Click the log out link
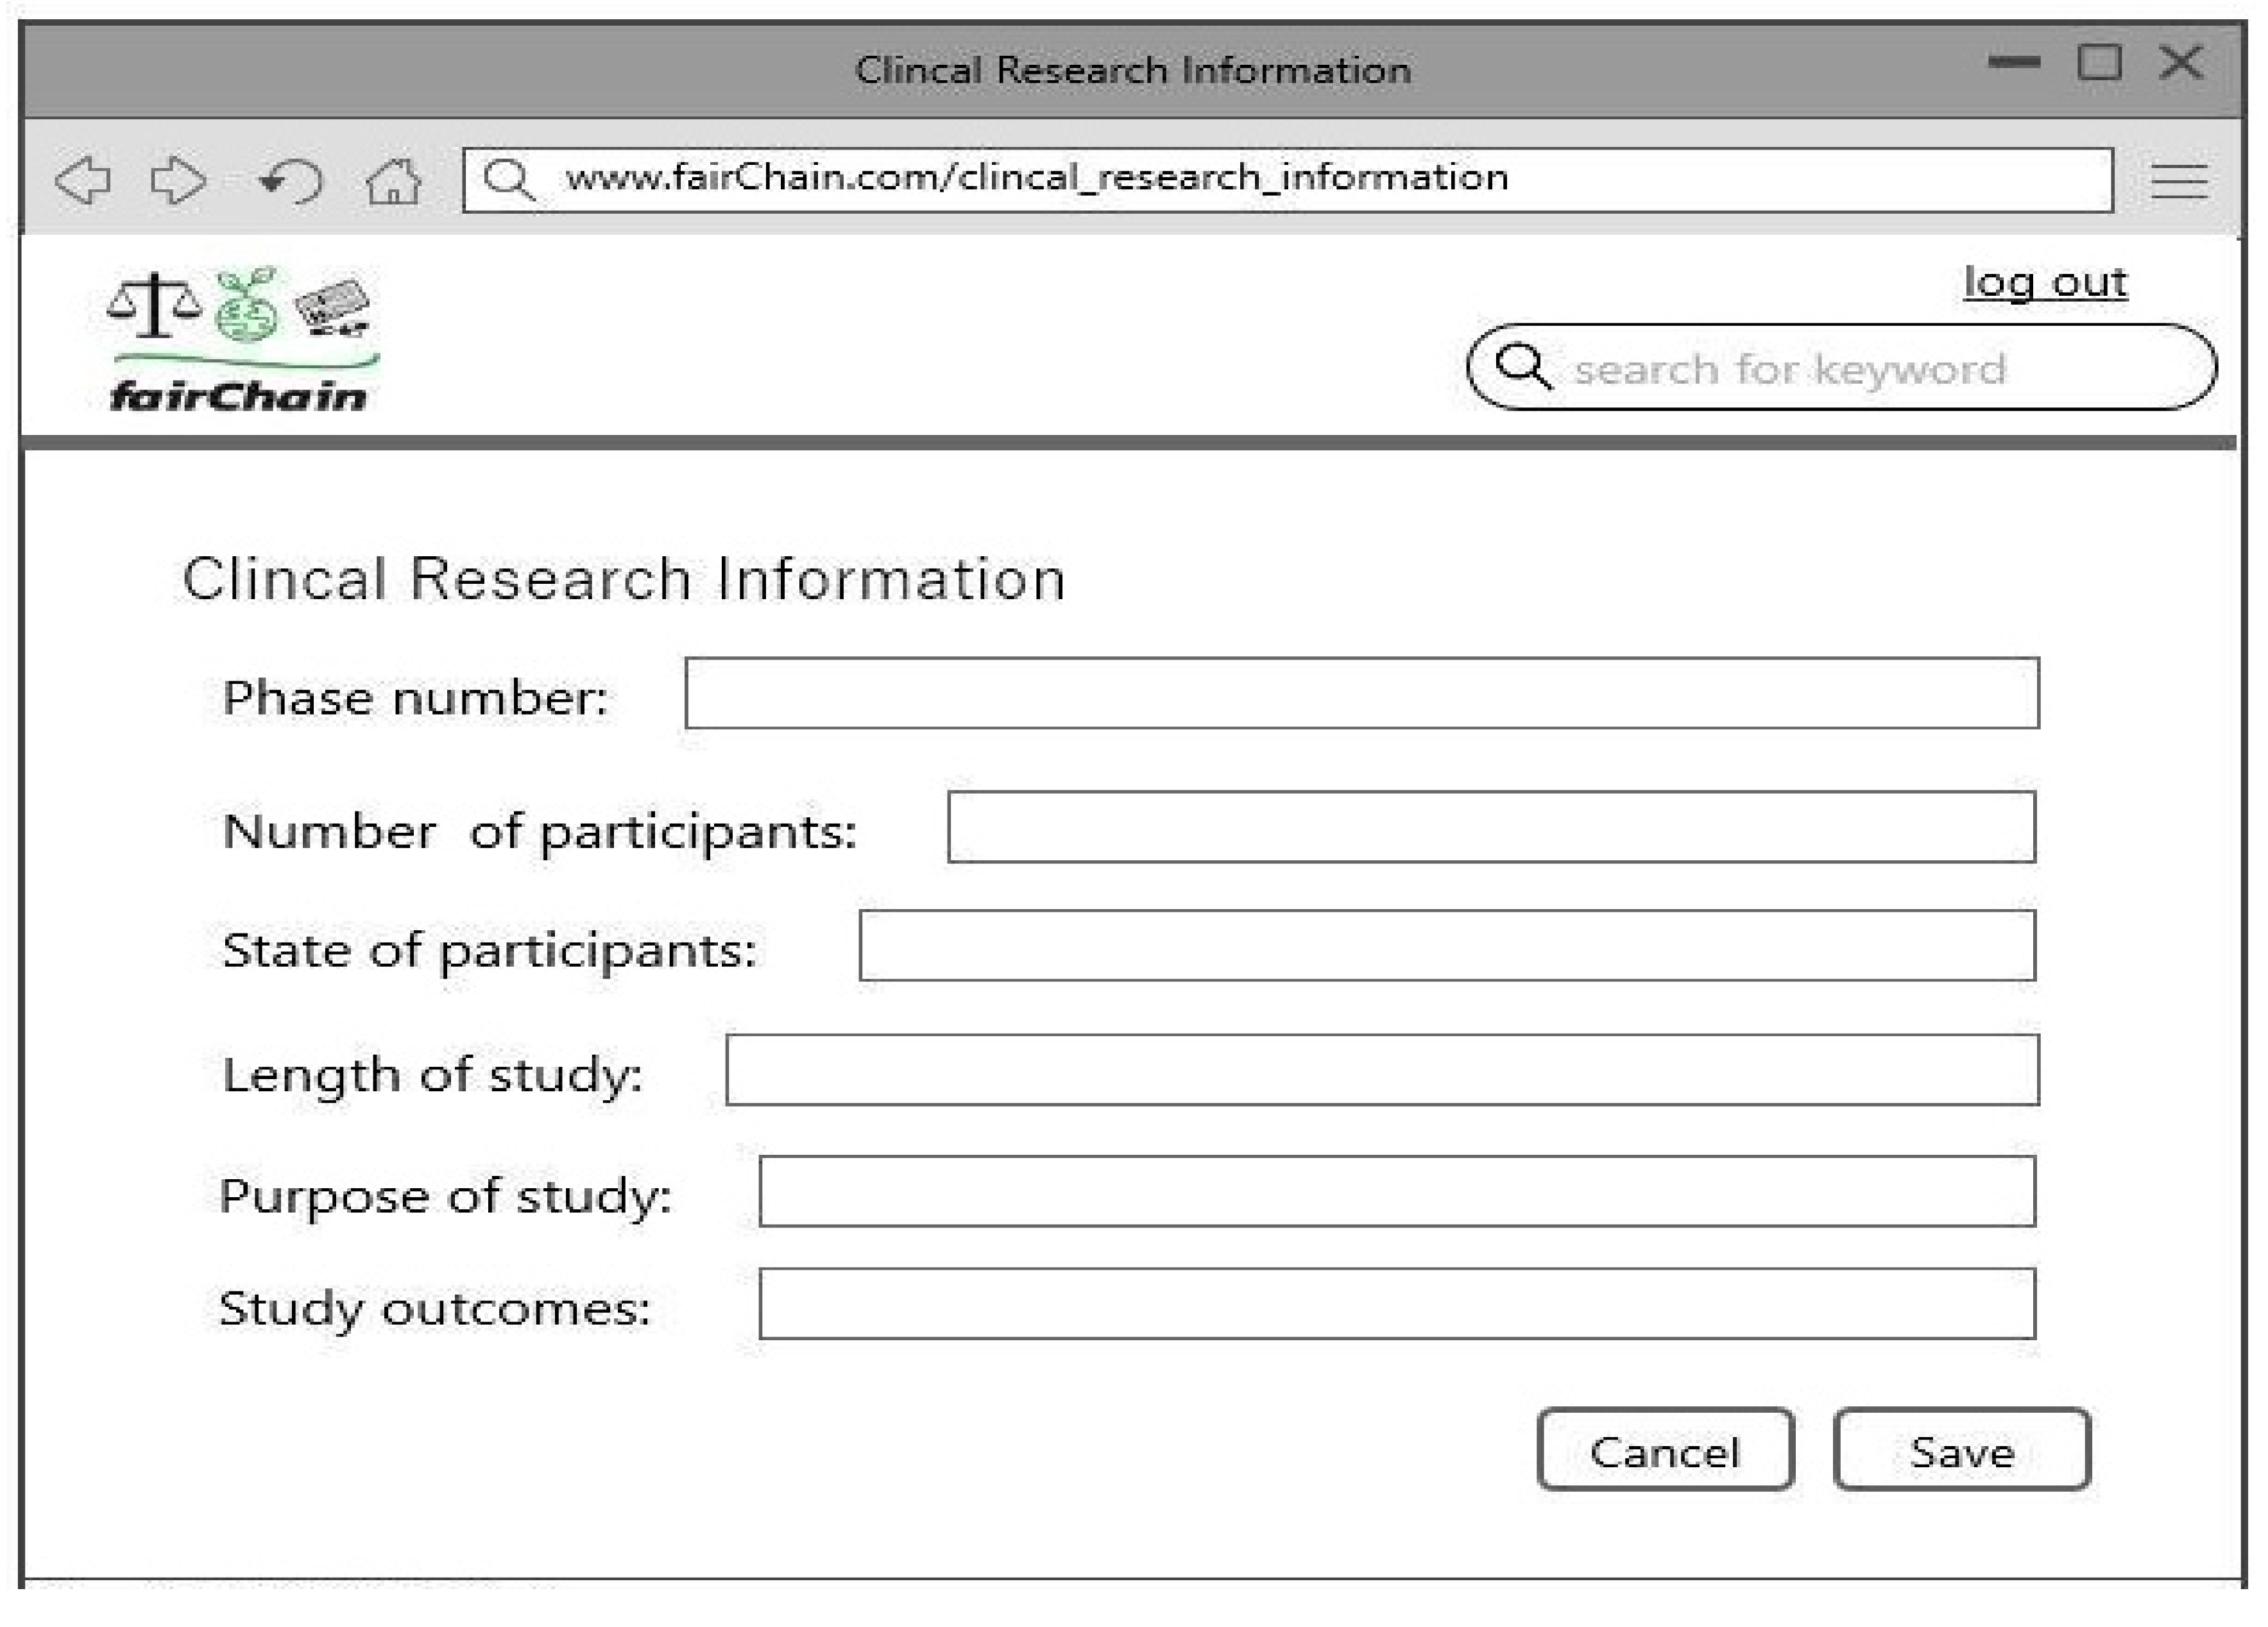The height and width of the screenshot is (1627, 2268). tap(2045, 282)
